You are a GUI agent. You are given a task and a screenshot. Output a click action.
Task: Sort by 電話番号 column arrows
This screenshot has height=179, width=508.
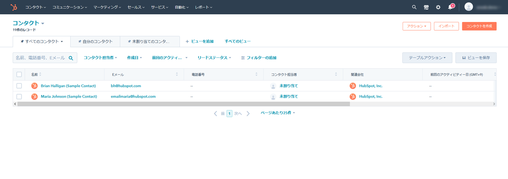point(257,74)
